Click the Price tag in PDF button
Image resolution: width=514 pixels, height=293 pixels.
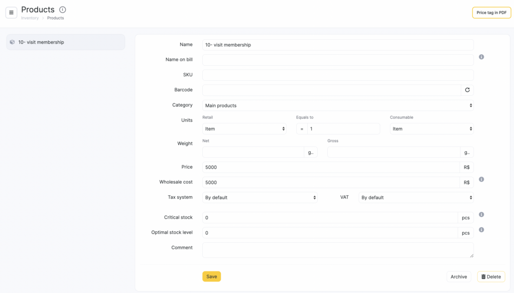(491, 13)
